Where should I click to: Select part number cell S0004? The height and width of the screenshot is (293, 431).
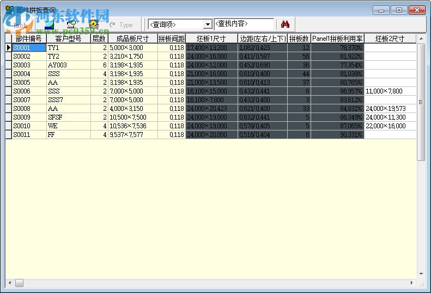pyautogui.click(x=29, y=74)
